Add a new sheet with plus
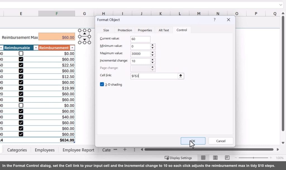The height and width of the screenshot is (170, 286). point(125,150)
